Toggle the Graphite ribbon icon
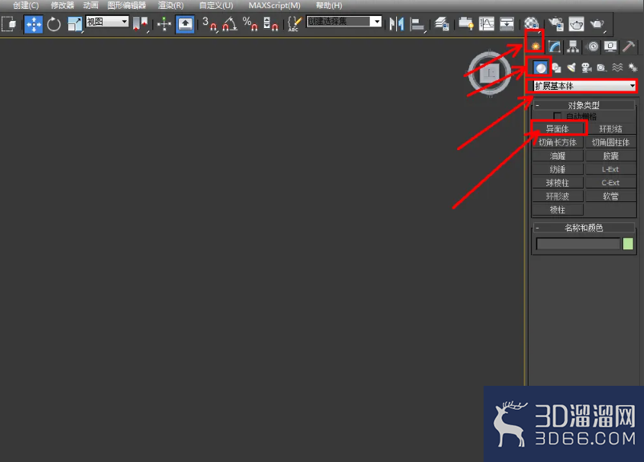Viewport: 644px width, 462px height. 466,24
